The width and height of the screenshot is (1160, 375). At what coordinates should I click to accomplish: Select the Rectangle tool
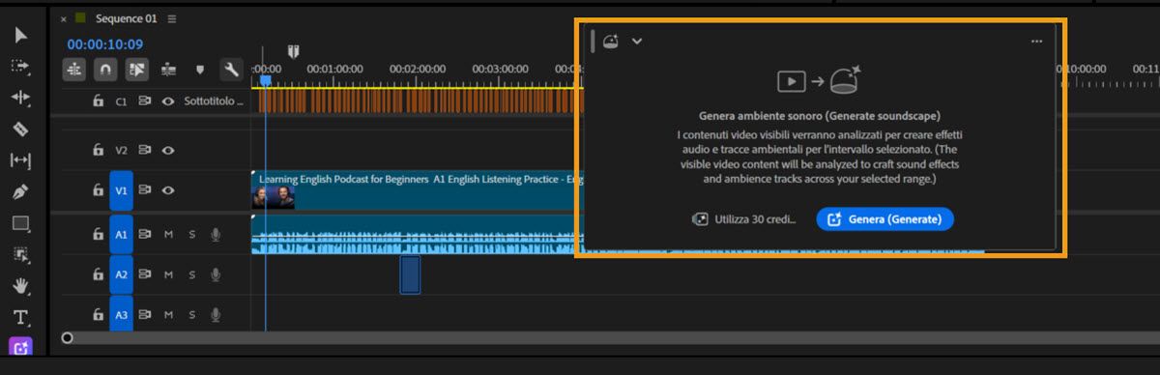tap(20, 223)
